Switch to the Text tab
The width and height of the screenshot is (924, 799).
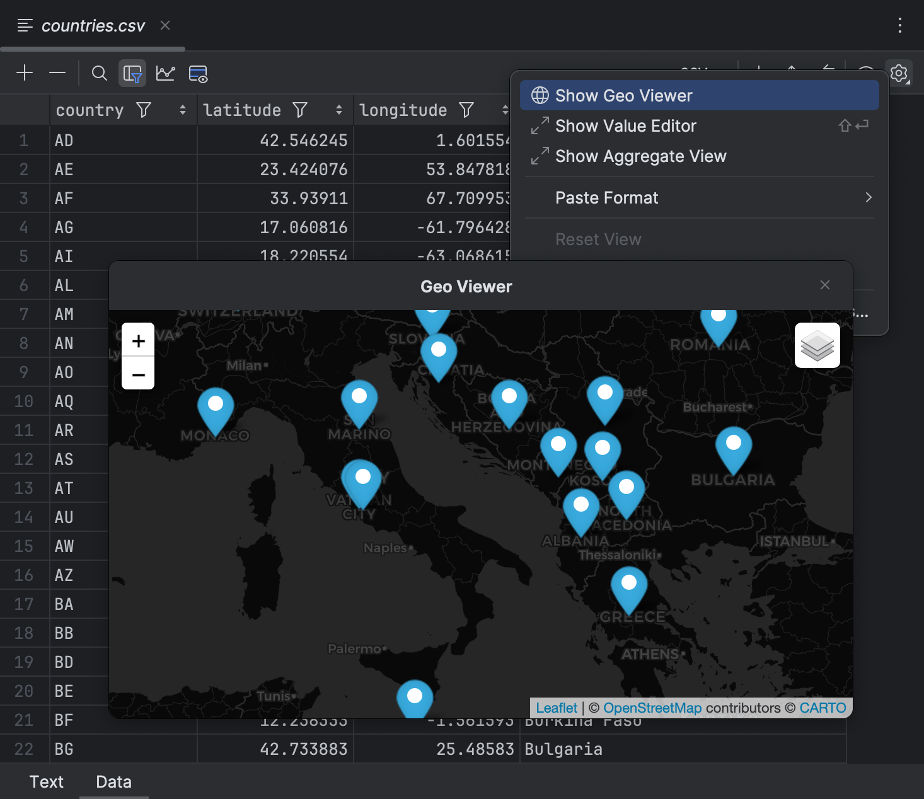[x=46, y=782]
